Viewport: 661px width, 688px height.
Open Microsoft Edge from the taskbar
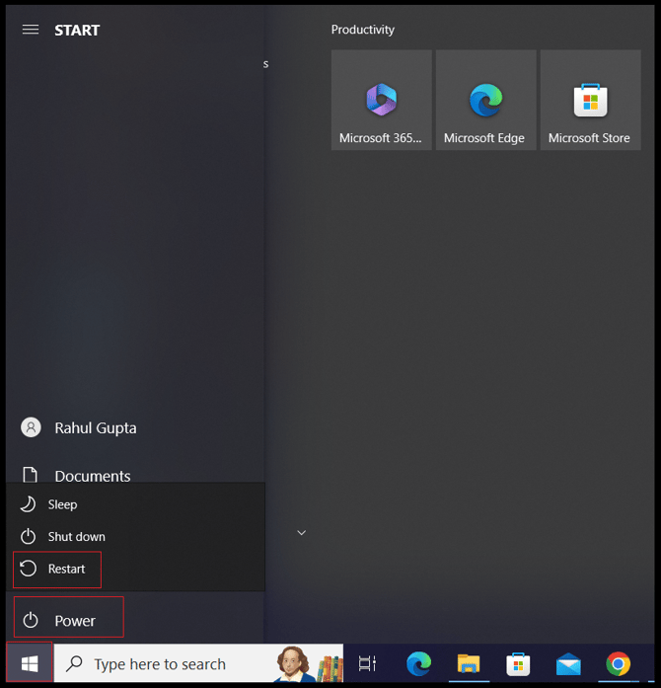(418, 664)
